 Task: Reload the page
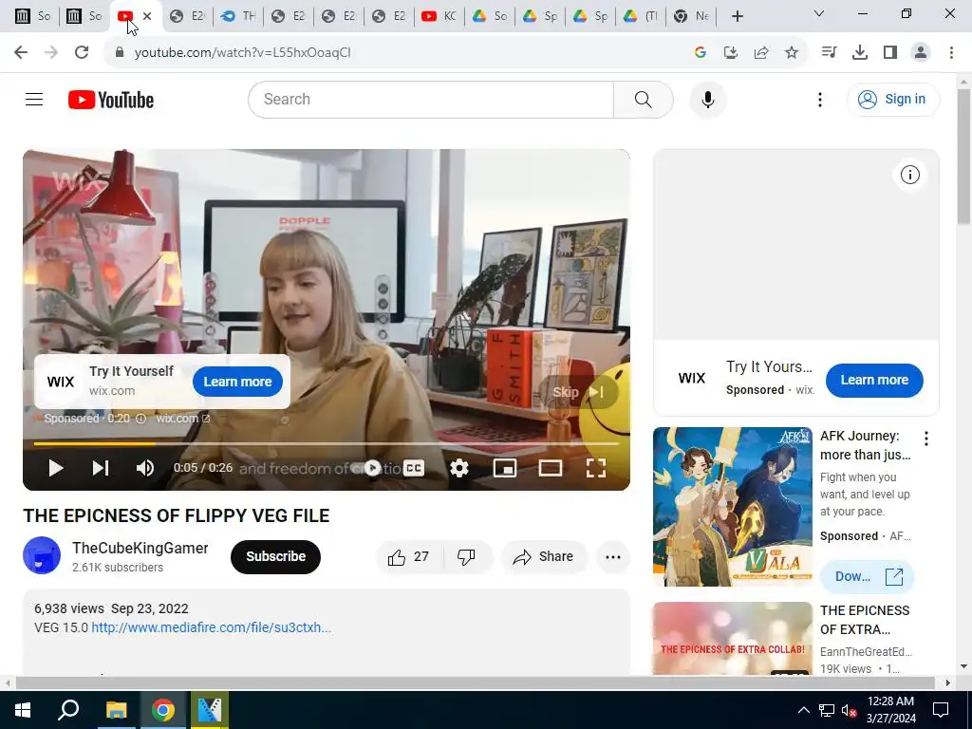(x=82, y=52)
